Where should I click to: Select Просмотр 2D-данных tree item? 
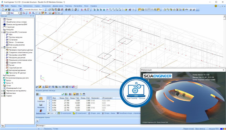click(17, 73)
